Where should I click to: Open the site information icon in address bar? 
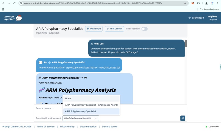[x=21, y=3]
